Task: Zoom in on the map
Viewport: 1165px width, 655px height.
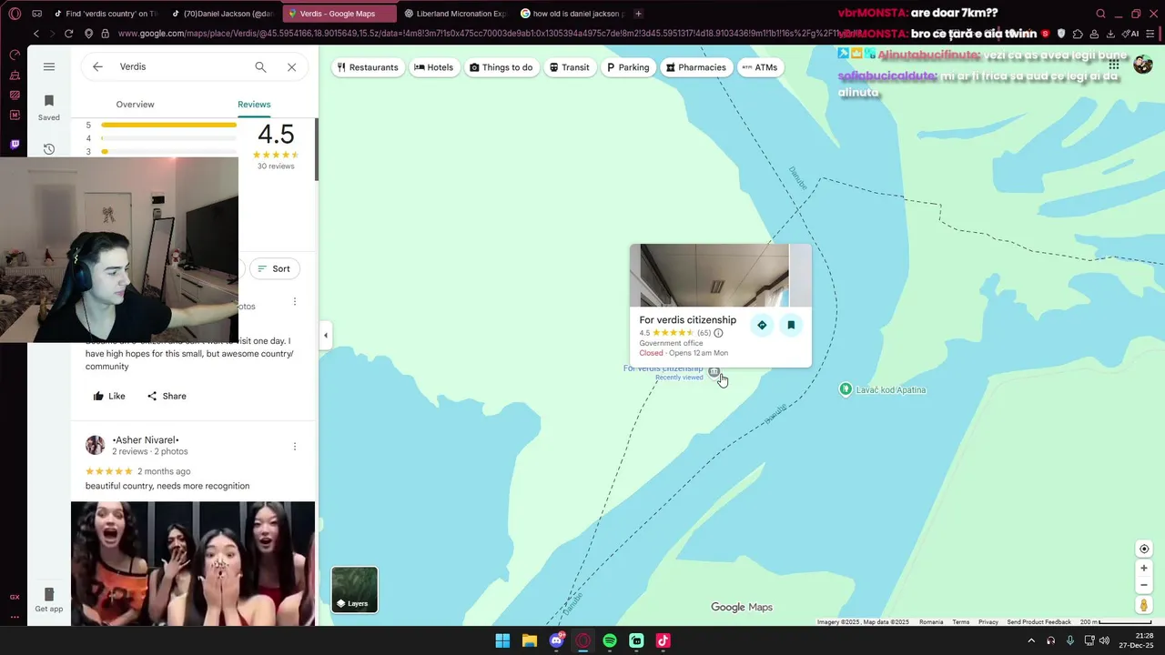Action: (1144, 569)
